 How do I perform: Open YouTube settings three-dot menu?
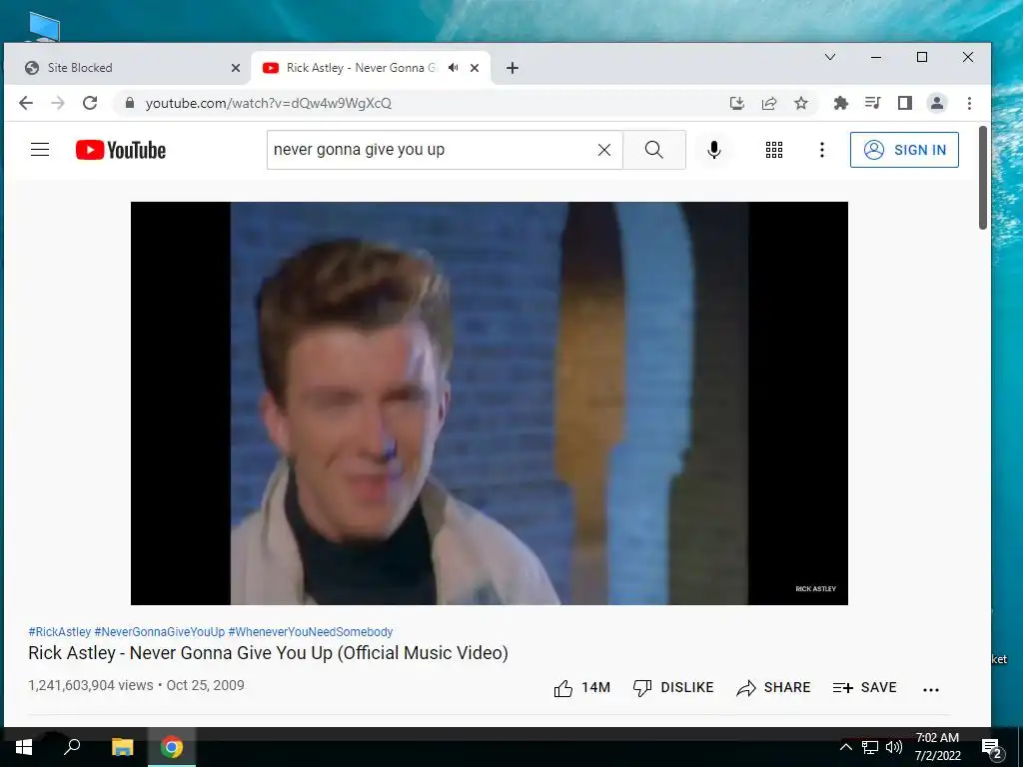click(x=822, y=150)
